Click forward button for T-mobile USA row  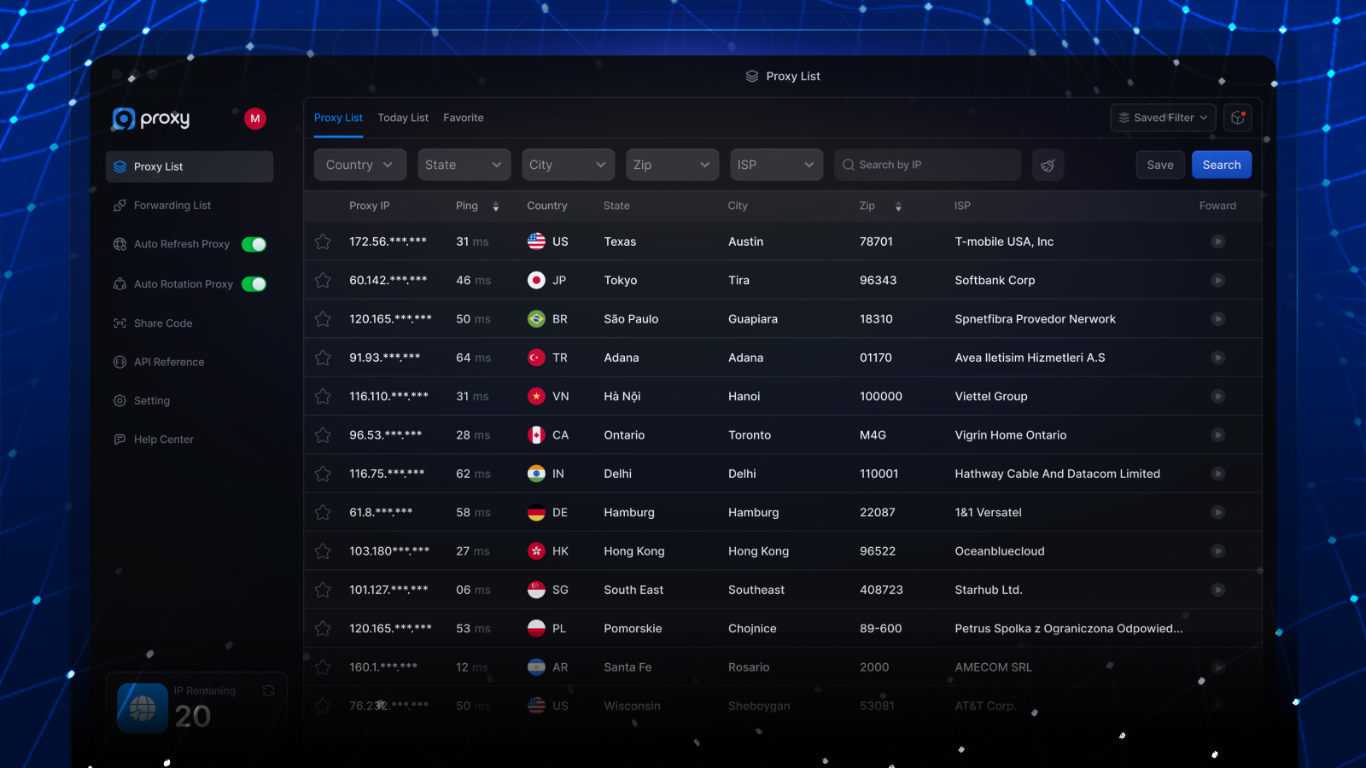pyautogui.click(x=1217, y=241)
